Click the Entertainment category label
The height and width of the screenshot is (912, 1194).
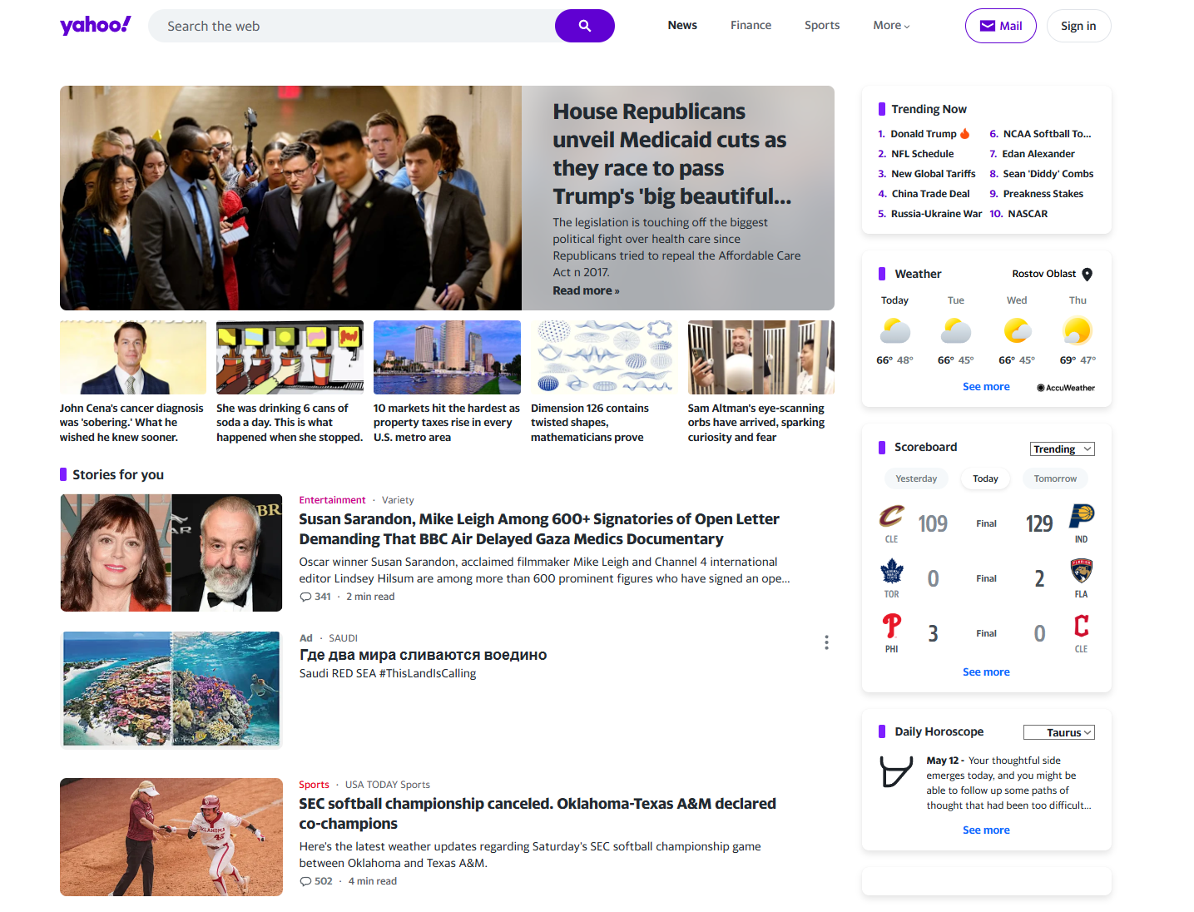pos(332,500)
